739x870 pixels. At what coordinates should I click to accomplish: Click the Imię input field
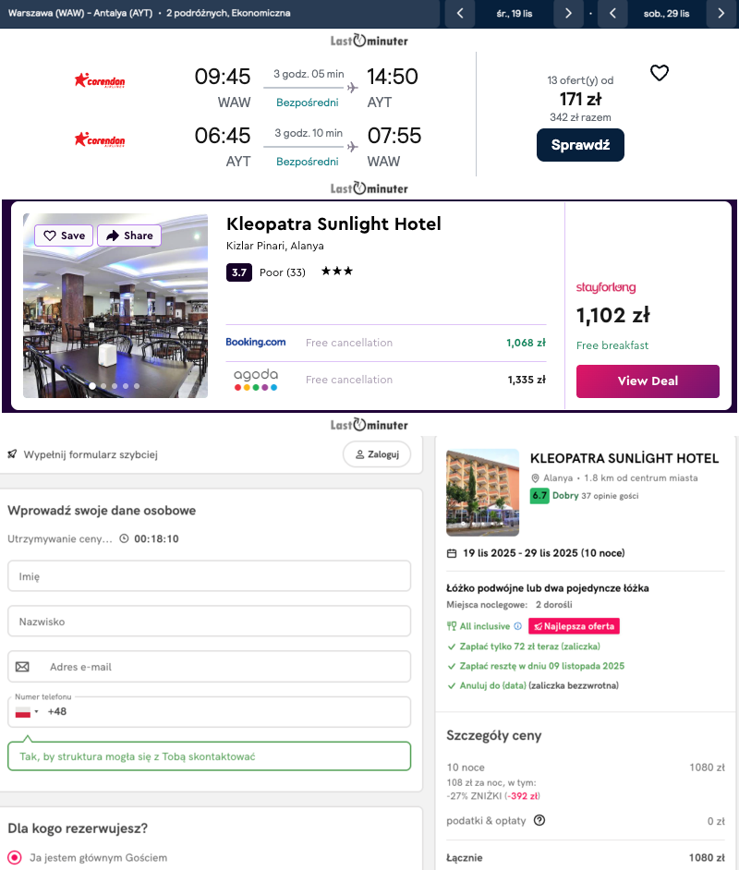pos(209,576)
